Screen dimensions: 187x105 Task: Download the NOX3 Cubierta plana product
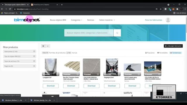point(132,86)
